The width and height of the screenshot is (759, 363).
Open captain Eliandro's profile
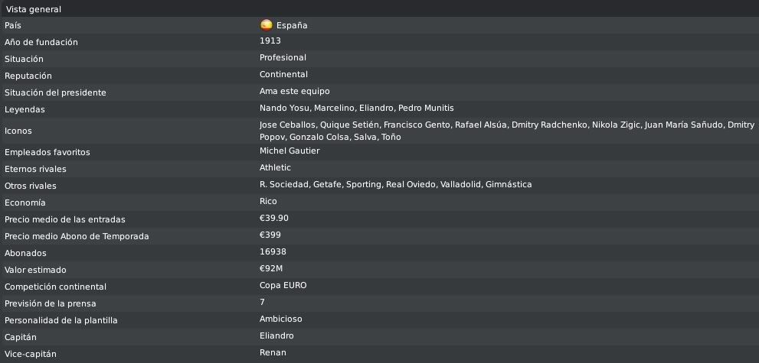click(x=276, y=335)
